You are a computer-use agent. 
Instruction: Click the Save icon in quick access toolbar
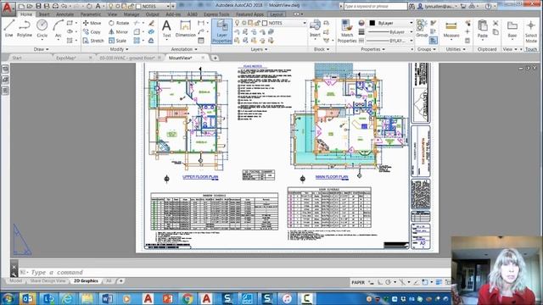[x=38, y=6]
